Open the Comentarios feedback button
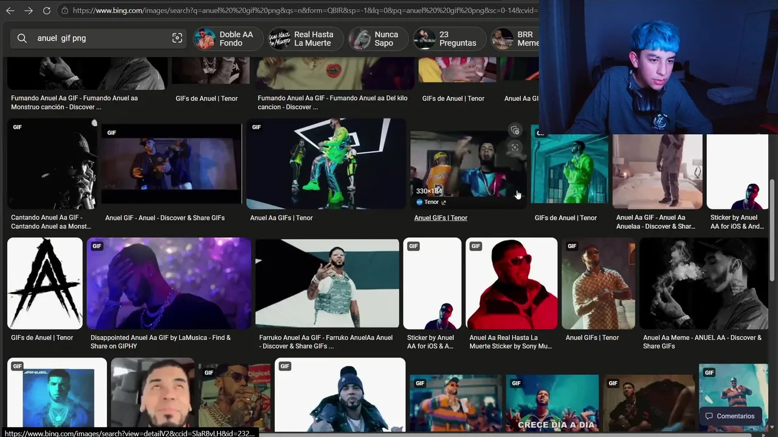The image size is (778, 437). point(730,416)
